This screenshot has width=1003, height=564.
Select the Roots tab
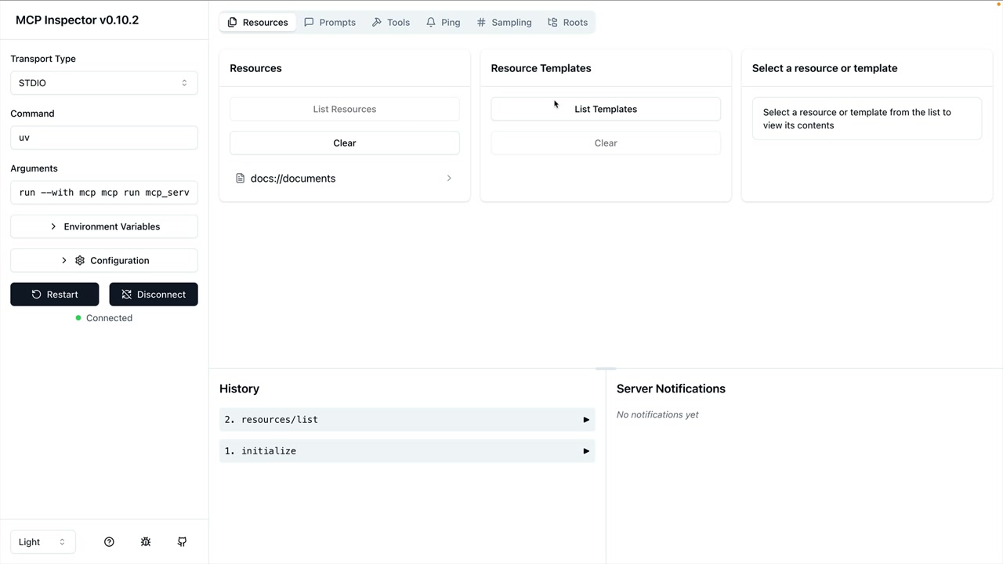(x=567, y=23)
